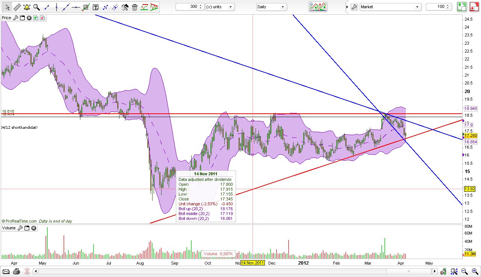Select the pointer/cursor tool
The image size is (481, 277).
[x=7, y=6]
